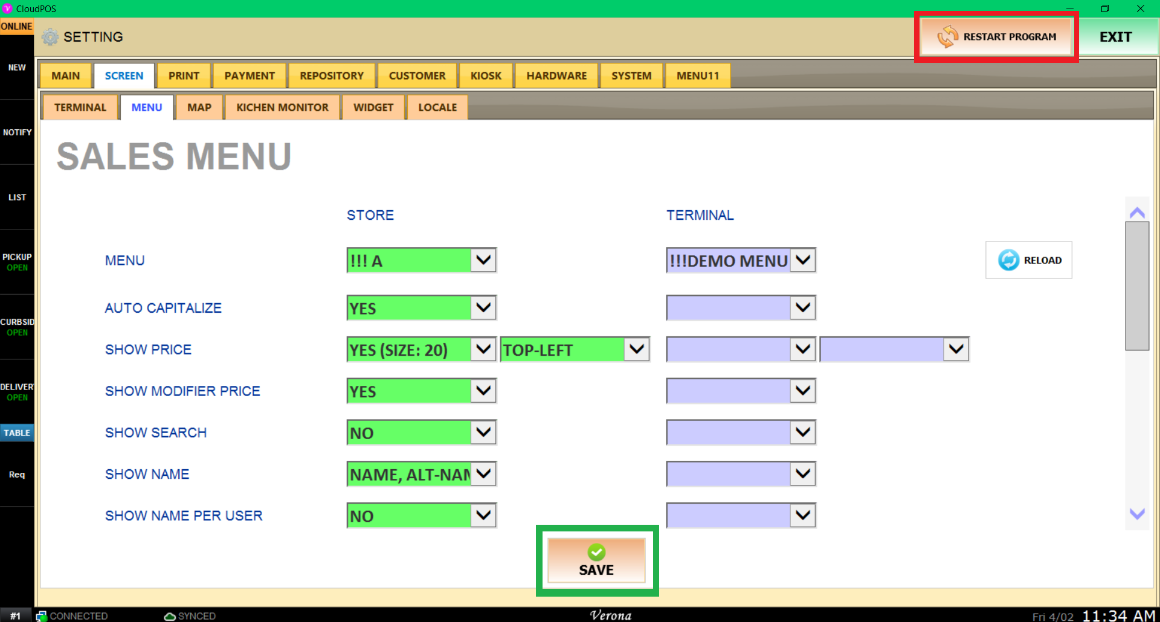The width and height of the screenshot is (1160, 622).
Task: Click the Synced cloud status icon
Action: click(170, 616)
